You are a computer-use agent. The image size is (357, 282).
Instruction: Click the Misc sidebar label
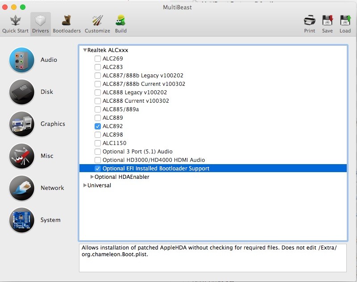[47, 156]
